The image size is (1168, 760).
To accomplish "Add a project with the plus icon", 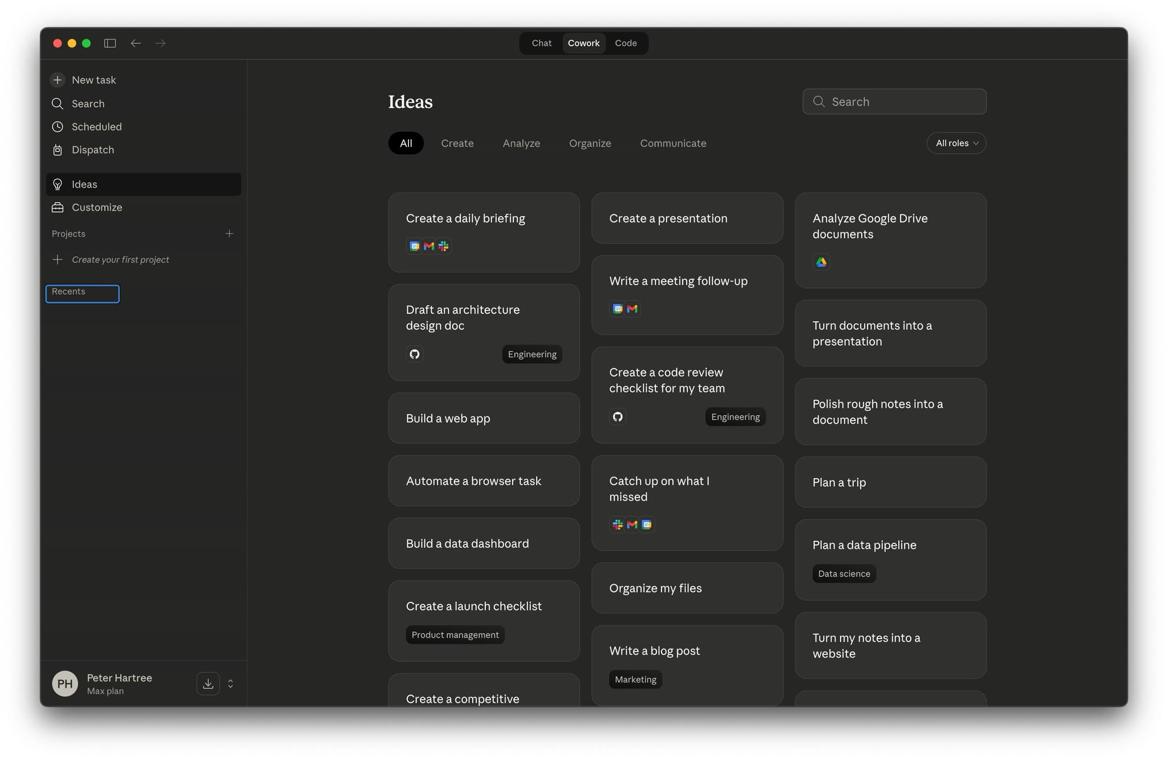I will pos(229,233).
